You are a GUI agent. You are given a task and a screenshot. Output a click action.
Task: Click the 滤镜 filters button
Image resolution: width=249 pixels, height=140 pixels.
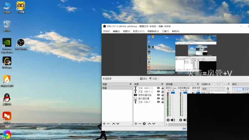click(x=153, y=79)
